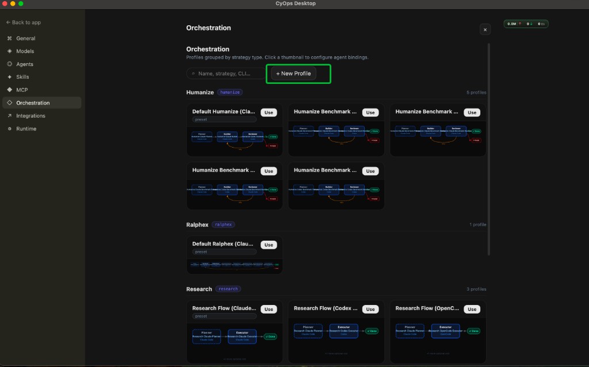The width and height of the screenshot is (589, 367).
Task: Click the 1 profile count label
Action: (477, 225)
